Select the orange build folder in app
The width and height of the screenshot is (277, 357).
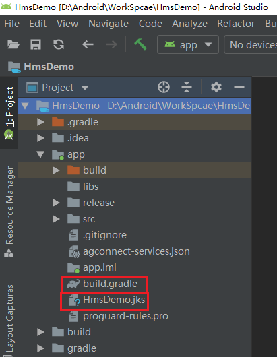click(135, 170)
